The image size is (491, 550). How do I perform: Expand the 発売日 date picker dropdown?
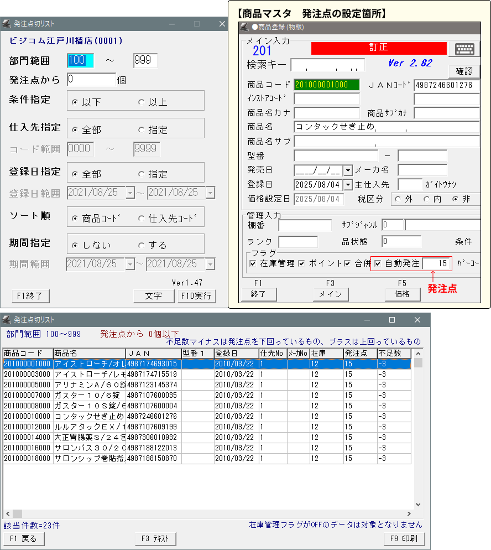pyautogui.click(x=348, y=170)
